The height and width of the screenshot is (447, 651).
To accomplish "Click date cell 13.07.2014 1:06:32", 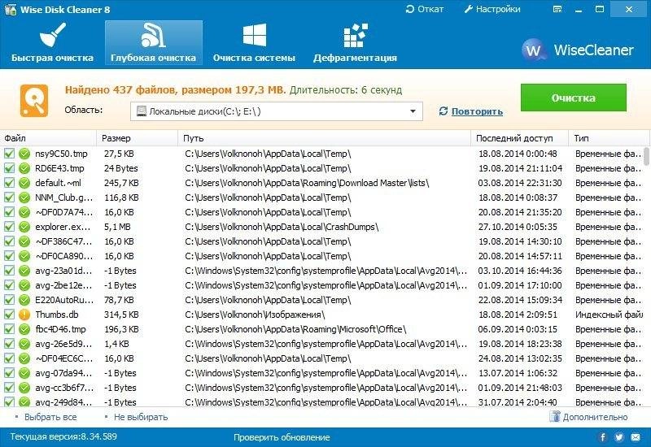I will click(x=518, y=373).
